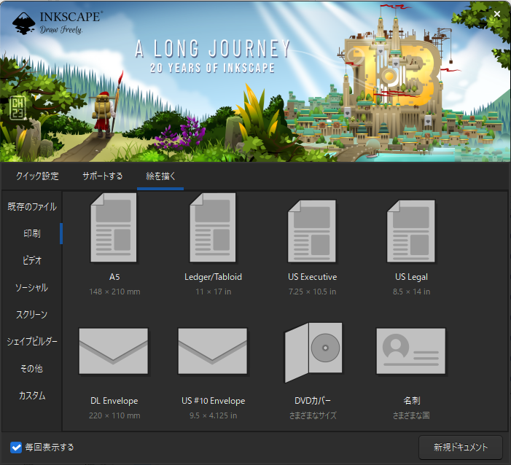This screenshot has height=465, width=511.
Task: Open the シェイプビルダー category
Action: click(x=32, y=342)
